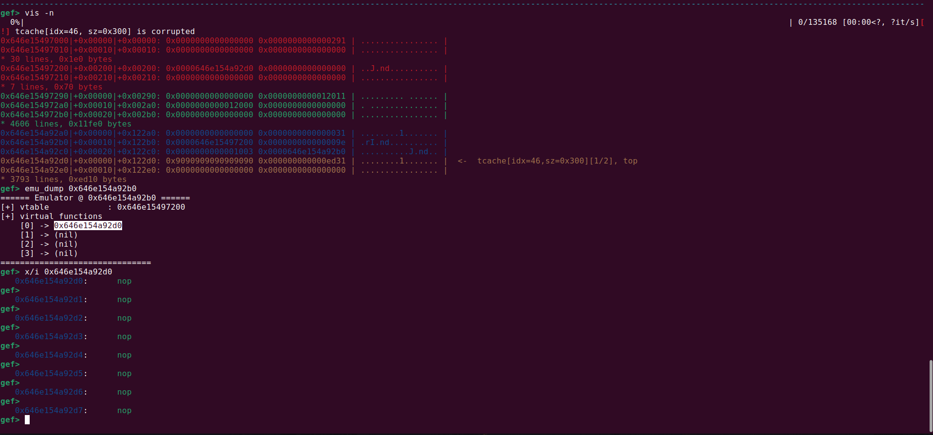Click the value 0x0000000000012011
933x435 pixels.
[302, 96]
